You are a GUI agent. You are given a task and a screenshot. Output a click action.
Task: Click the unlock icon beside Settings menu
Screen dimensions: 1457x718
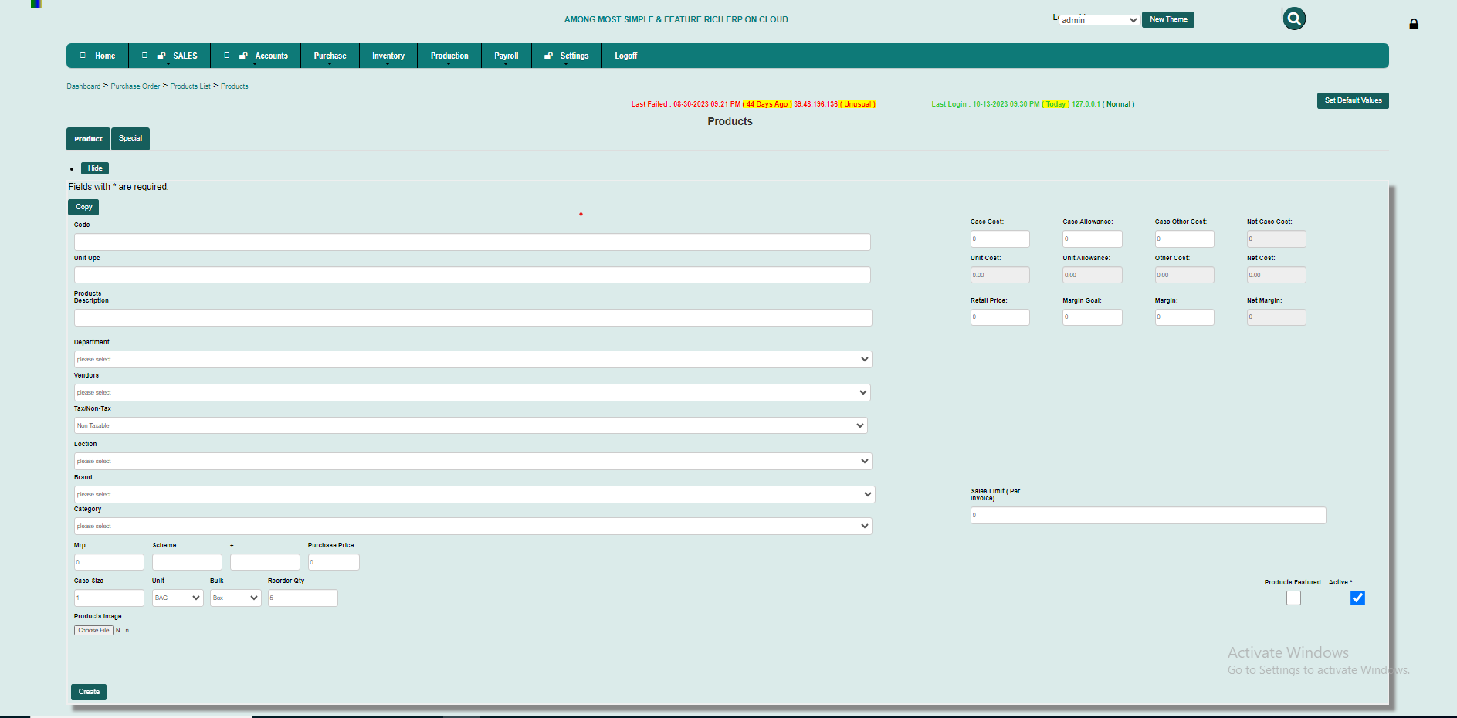[547, 55]
